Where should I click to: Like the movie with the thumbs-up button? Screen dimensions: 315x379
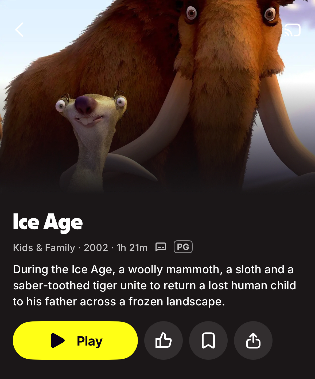(164, 340)
